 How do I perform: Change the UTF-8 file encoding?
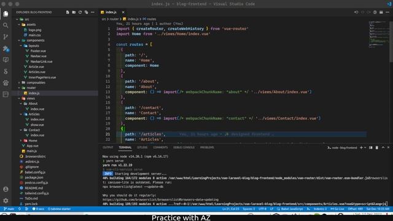(262, 209)
